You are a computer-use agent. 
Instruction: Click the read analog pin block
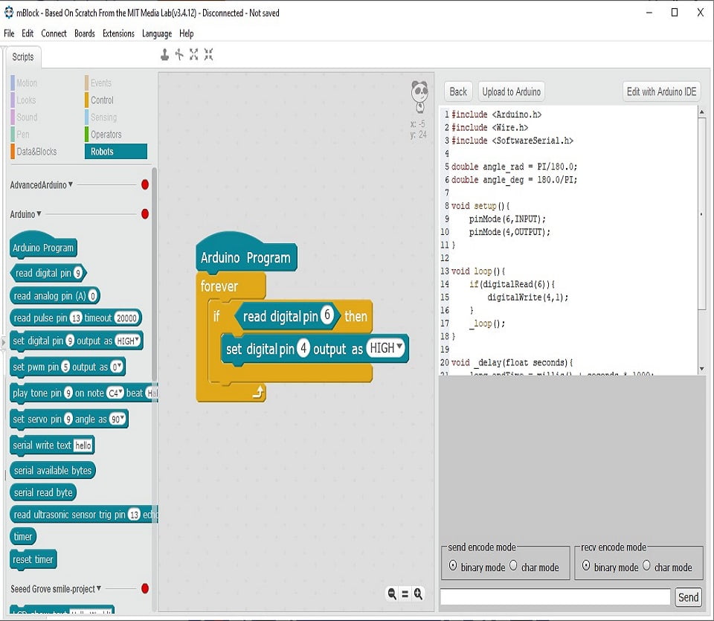click(x=54, y=296)
